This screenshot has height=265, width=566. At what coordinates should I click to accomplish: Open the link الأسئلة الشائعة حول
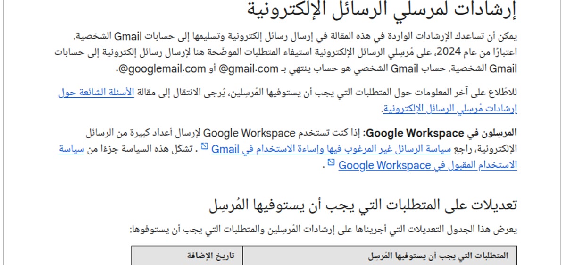point(96,94)
